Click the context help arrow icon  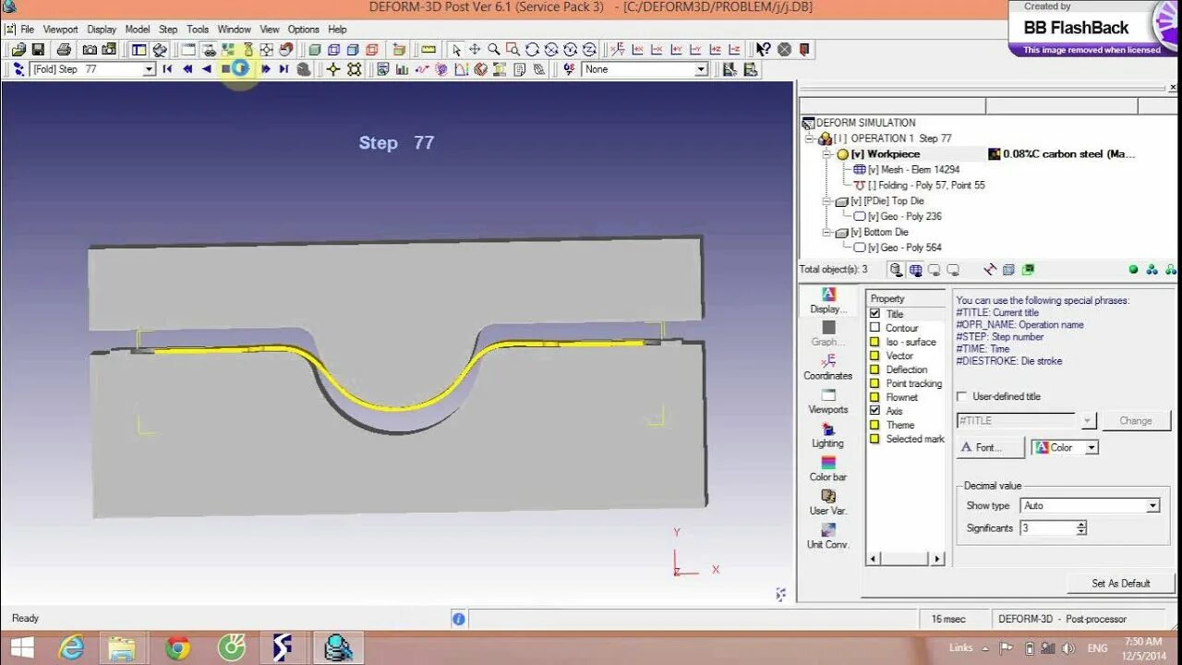click(763, 50)
